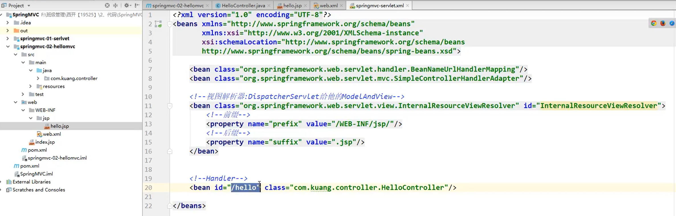The image size is (676, 216).
Task: Click the Collapse All icon in Project toolbar
Action: tap(115, 5)
